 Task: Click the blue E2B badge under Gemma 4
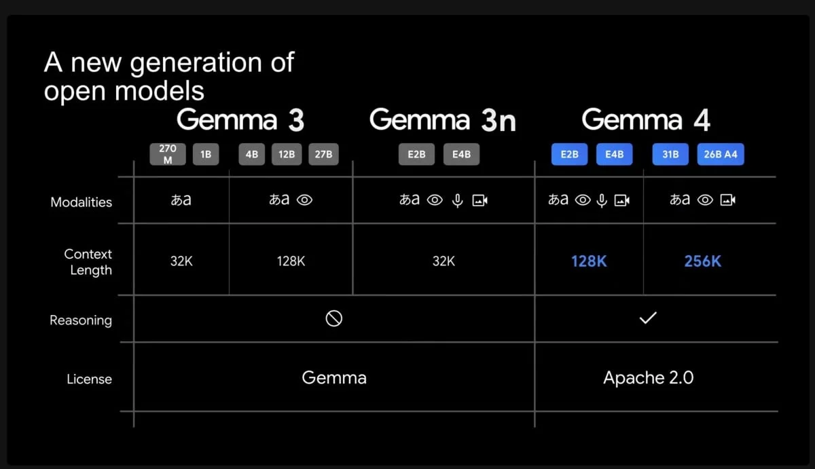tap(569, 154)
